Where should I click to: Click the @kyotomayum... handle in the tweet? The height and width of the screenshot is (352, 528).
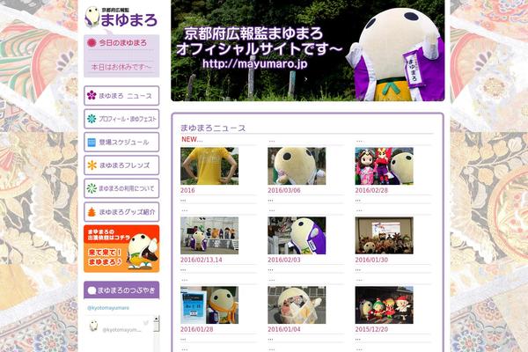click(121, 330)
